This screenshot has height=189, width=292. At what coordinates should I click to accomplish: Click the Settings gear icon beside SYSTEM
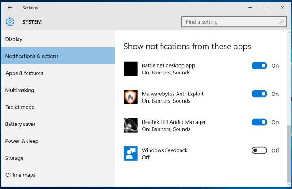[x=10, y=22]
